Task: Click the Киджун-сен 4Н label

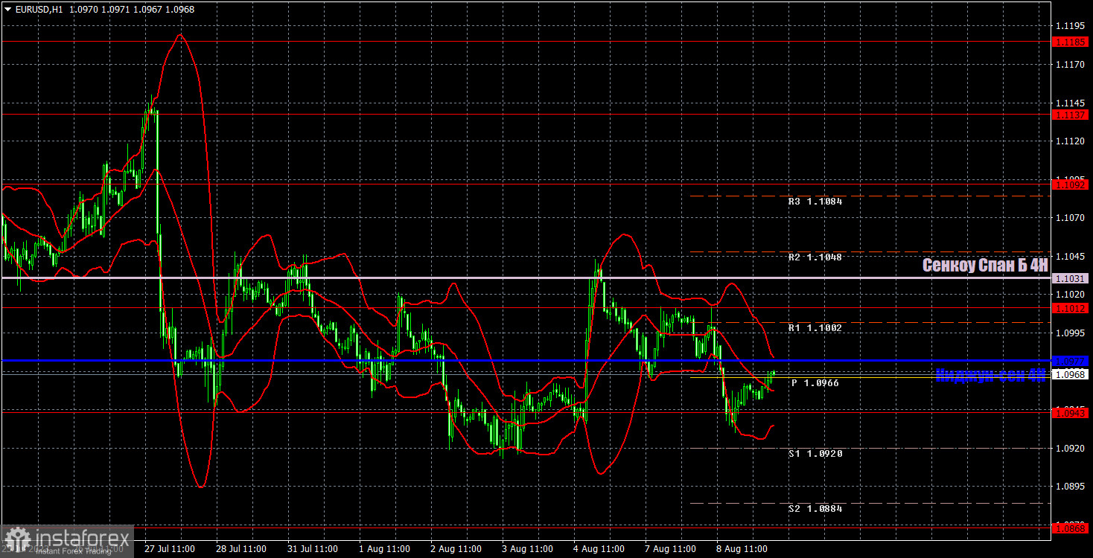Action: tap(991, 376)
